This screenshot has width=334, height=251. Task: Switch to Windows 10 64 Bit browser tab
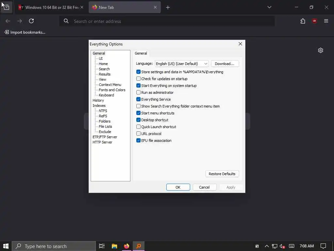point(51,8)
